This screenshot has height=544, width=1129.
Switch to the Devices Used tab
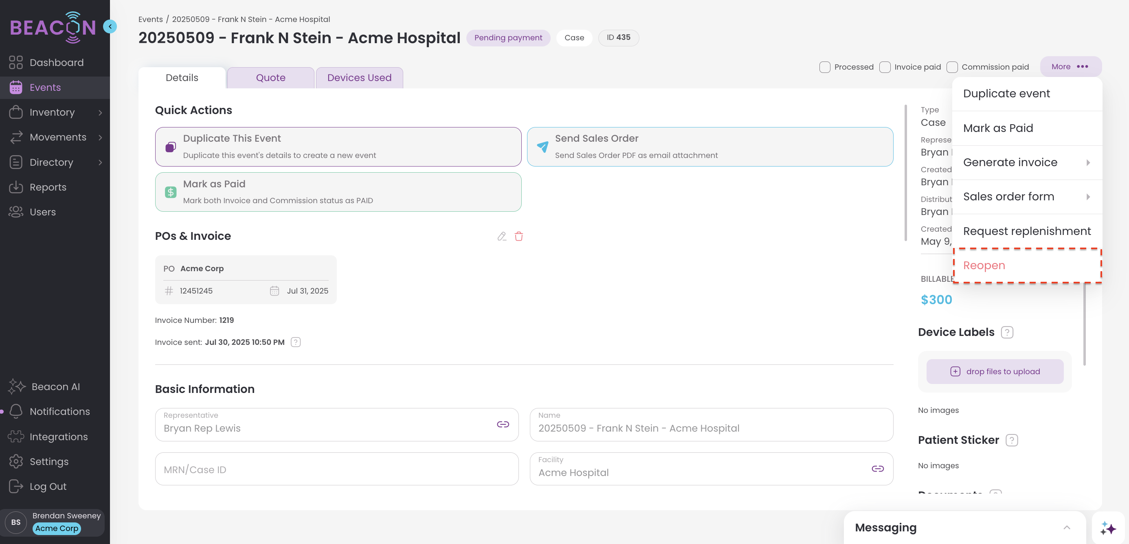point(359,77)
